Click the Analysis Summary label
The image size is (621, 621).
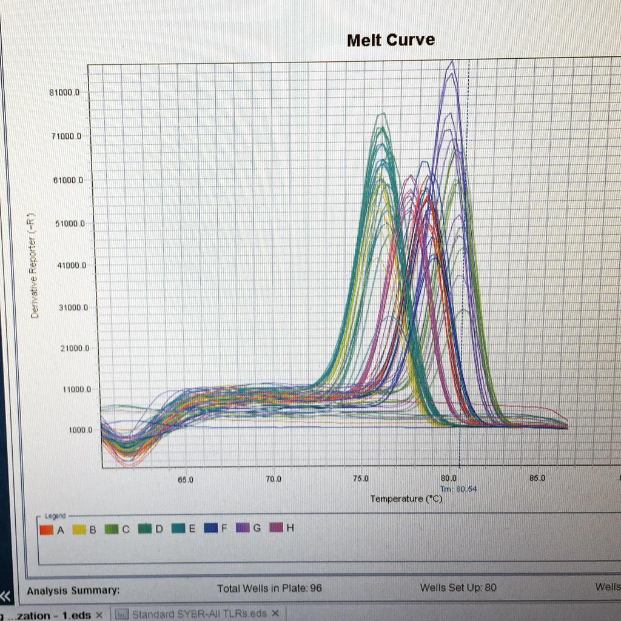73,591
